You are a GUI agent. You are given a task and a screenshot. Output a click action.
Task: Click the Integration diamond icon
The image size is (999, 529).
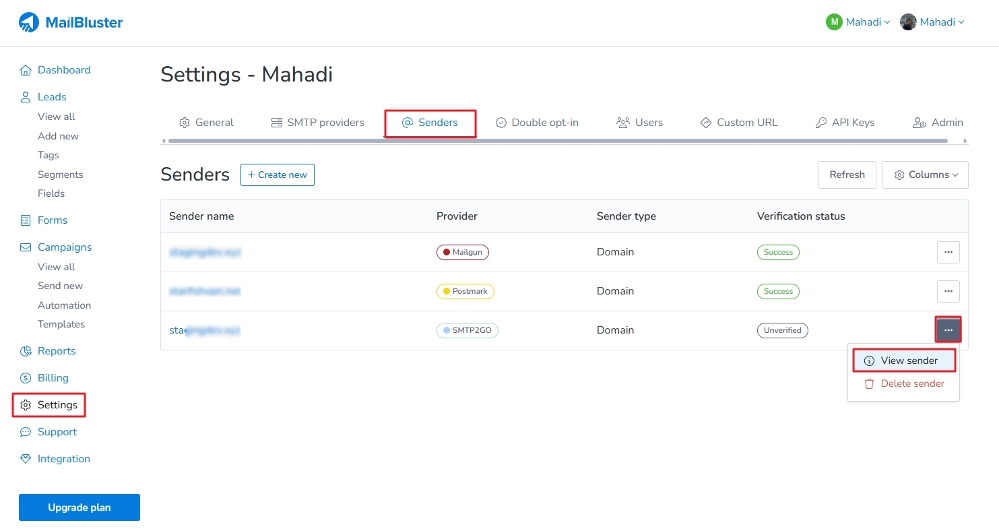coord(26,459)
